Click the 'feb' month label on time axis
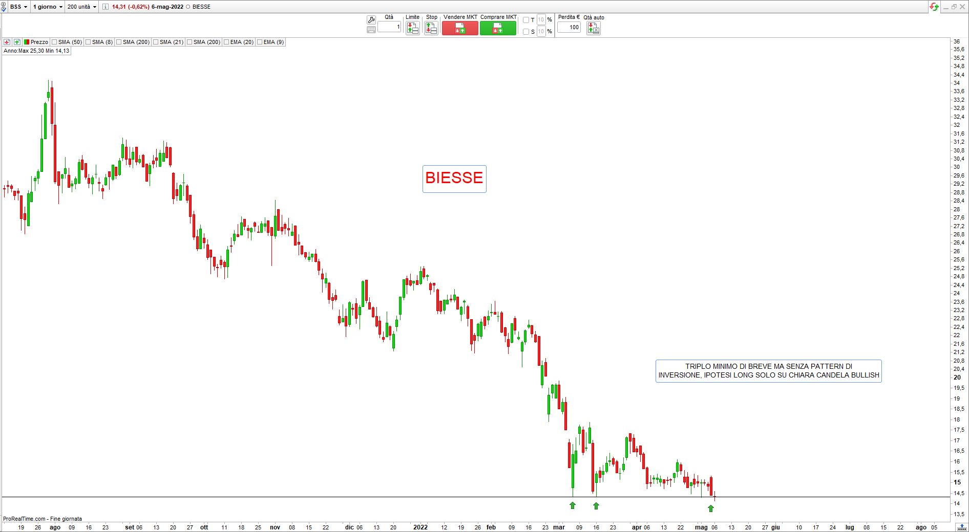The image size is (969, 532). pos(491,527)
